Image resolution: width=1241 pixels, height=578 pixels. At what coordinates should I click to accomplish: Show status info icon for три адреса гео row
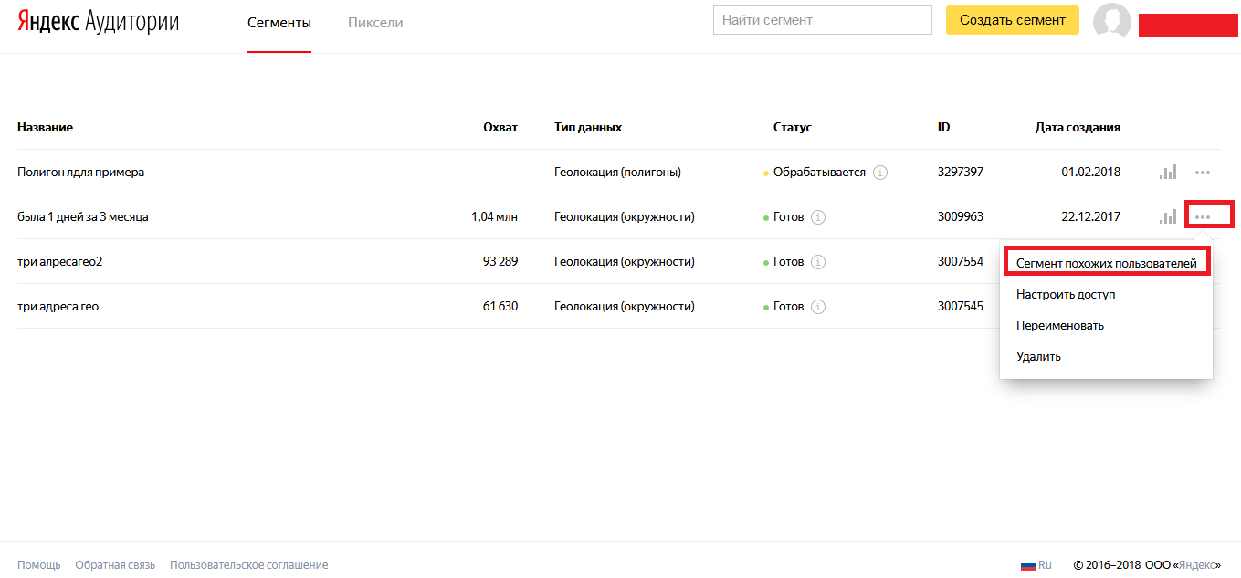tap(818, 307)
